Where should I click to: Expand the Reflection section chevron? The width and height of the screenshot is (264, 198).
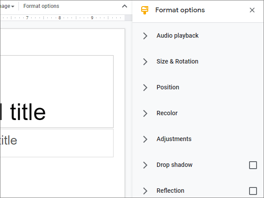click(145, 191)
